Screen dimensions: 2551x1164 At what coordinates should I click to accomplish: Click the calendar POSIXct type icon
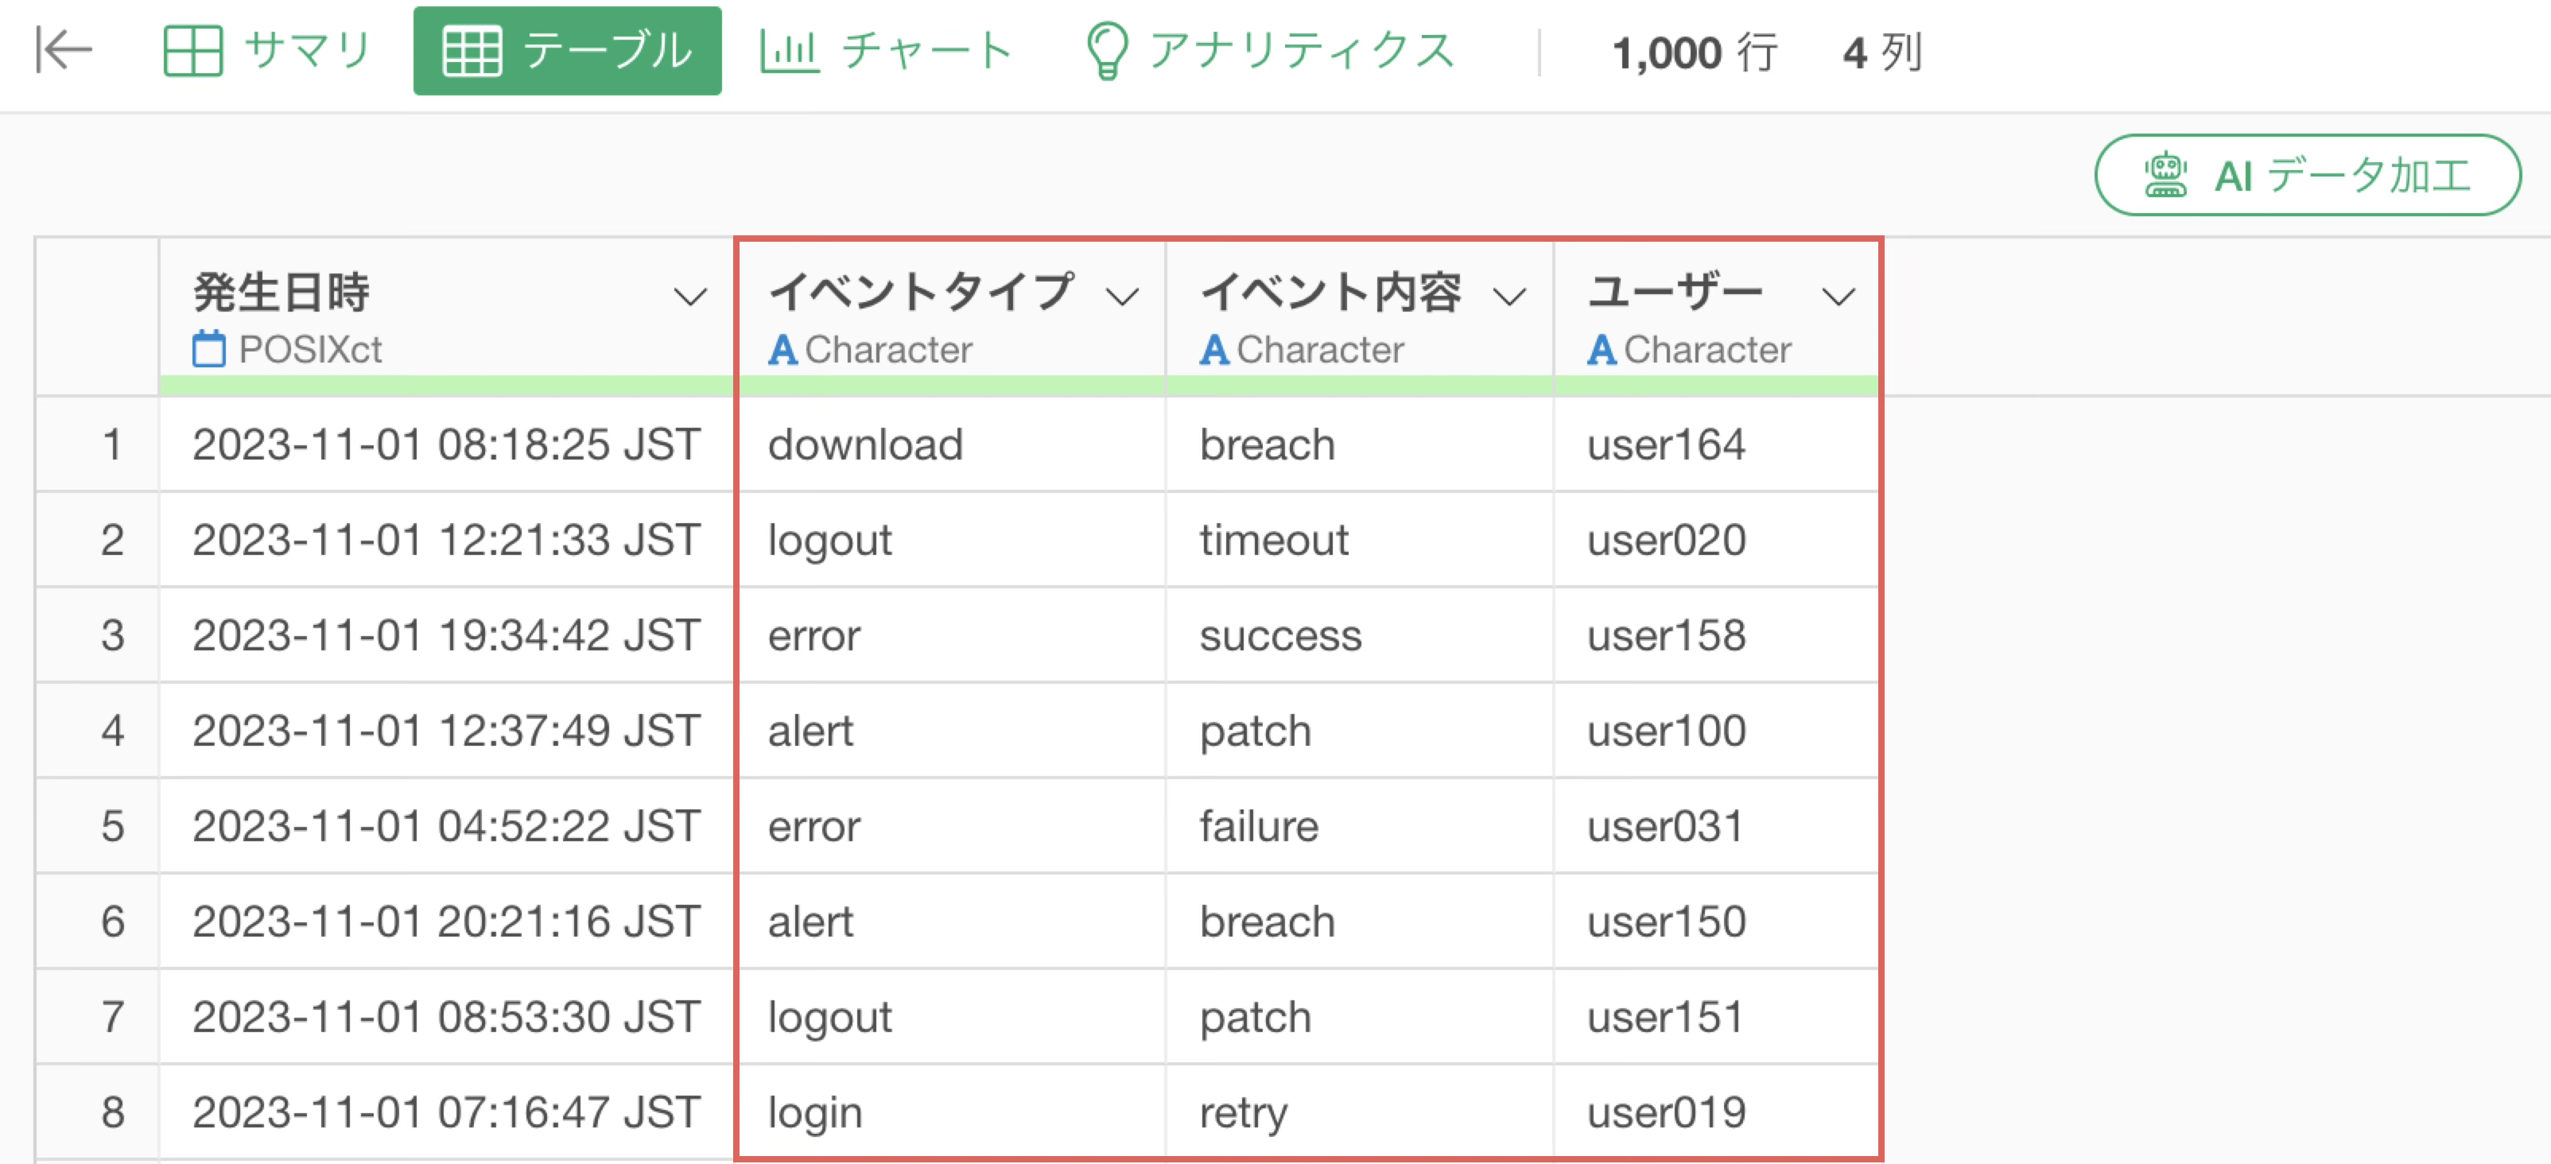pyautogui.click(x=209, y=349)
